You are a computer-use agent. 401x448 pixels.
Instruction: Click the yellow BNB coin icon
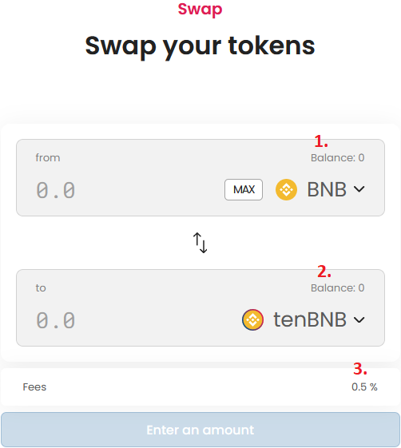[286, 189]
